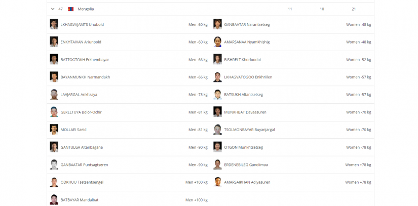The height and width of the screenshot is (206, 418).
Task: Open OTGON Munkhtsetseg athlete page
Action: click(243, 147)
